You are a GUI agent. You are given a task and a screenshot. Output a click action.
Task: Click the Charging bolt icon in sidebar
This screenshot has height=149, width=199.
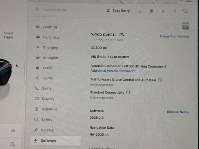point(38,47)
